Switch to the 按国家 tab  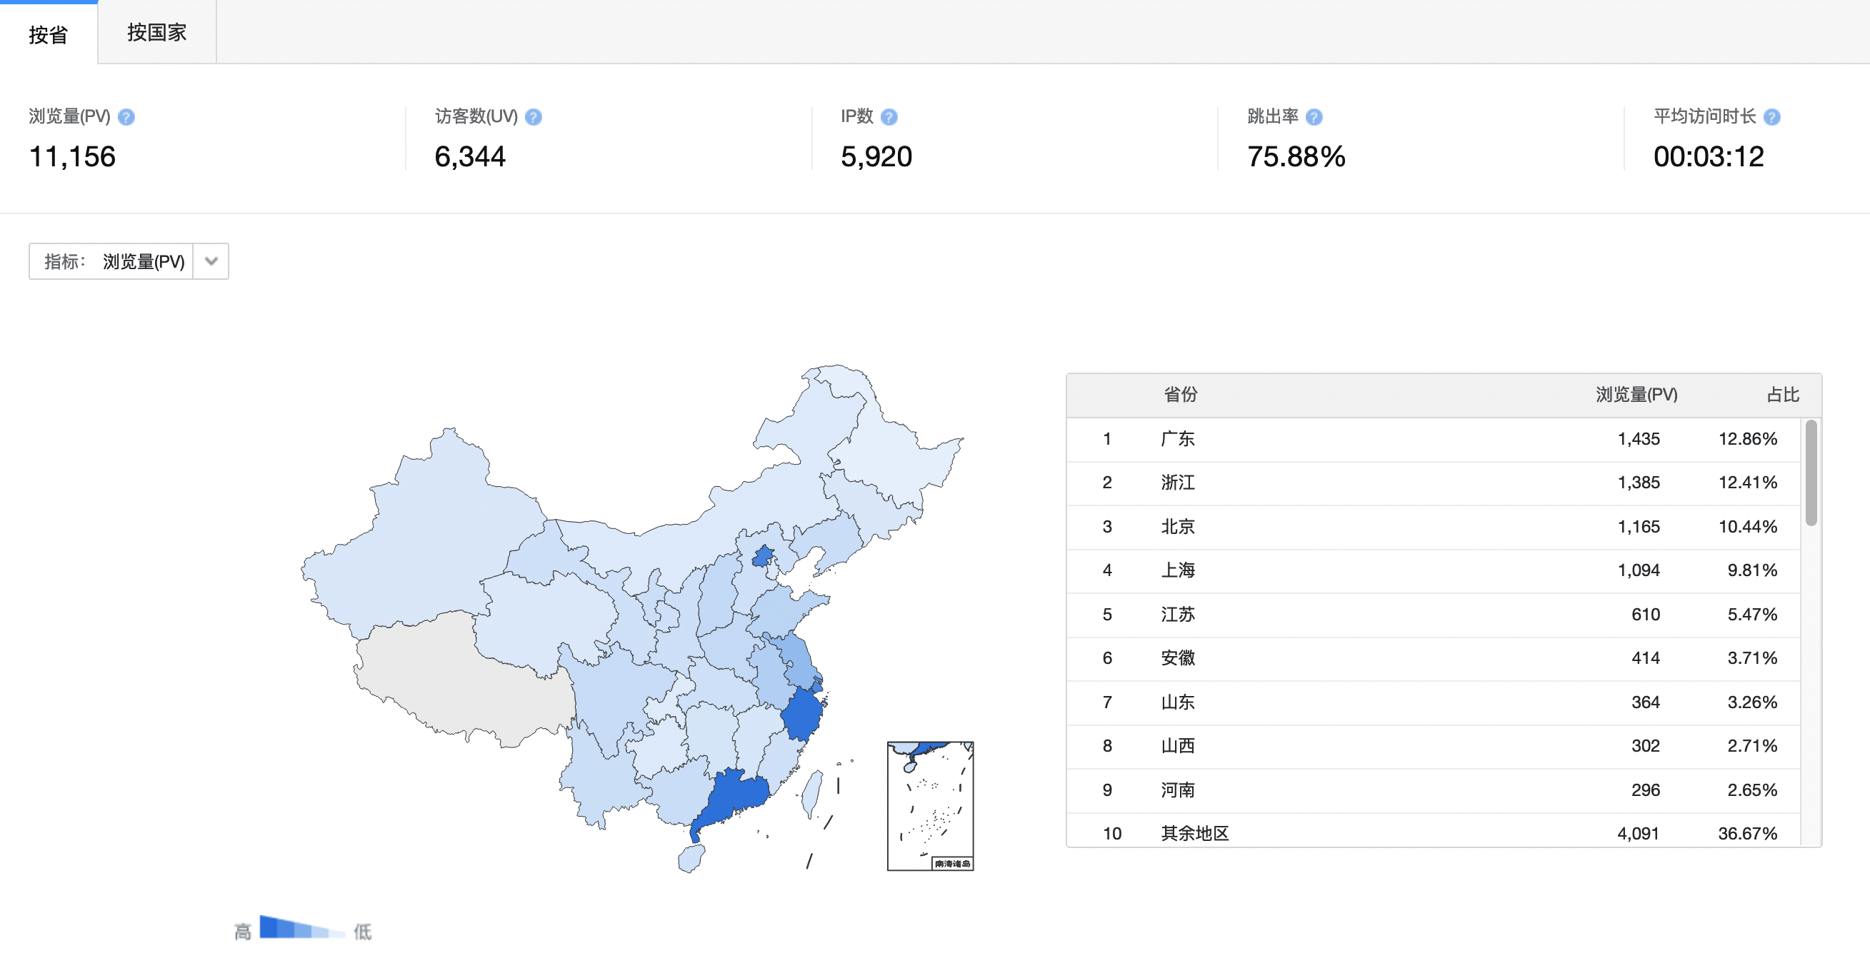tap(157, 33)
